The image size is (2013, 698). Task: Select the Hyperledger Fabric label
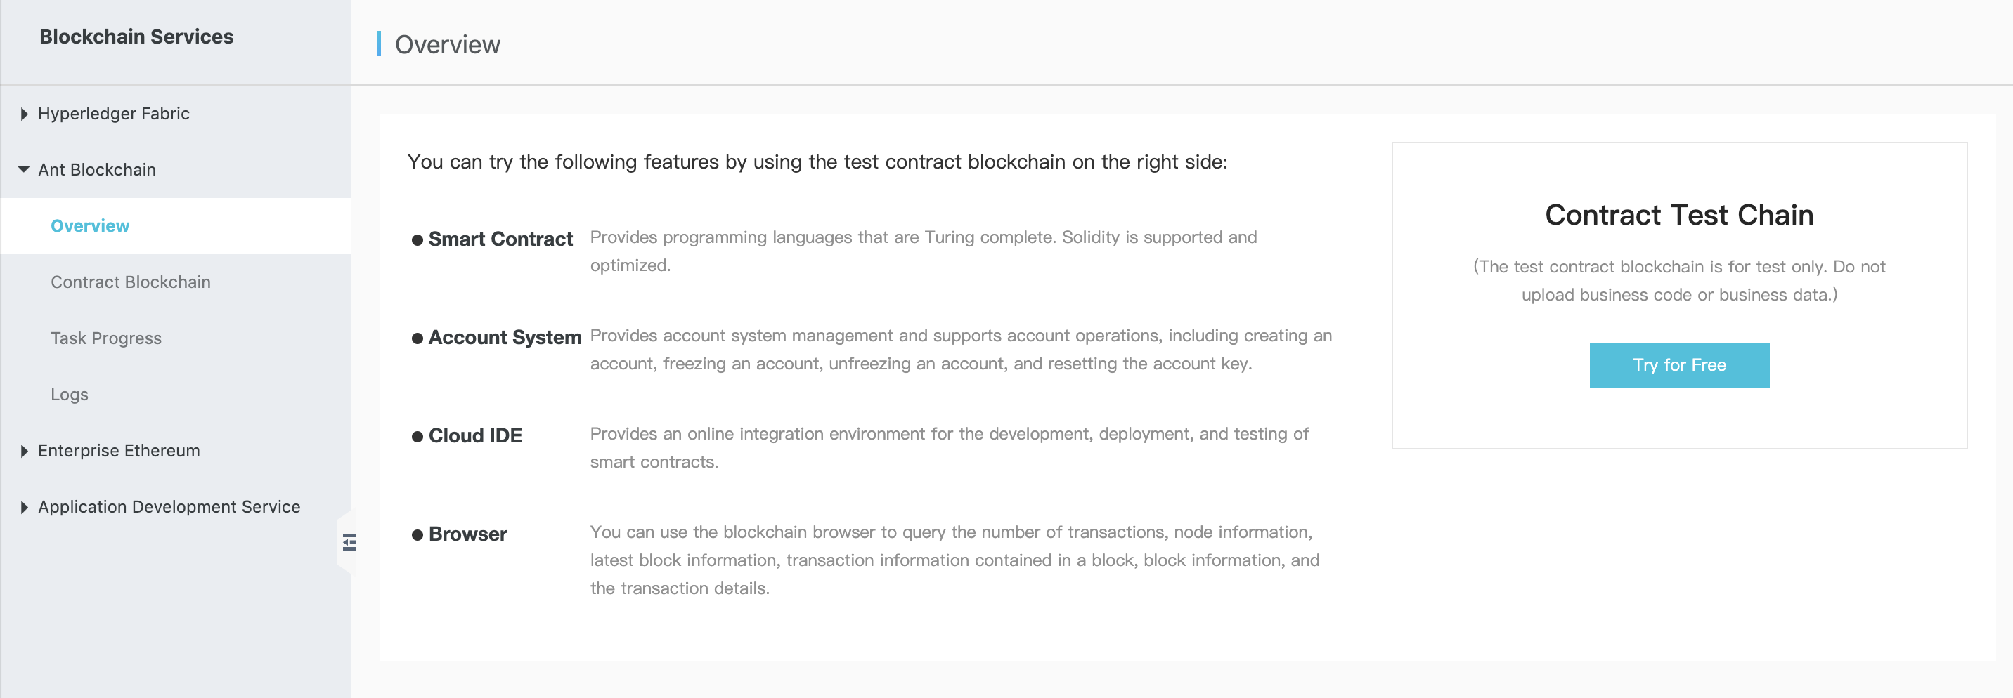point(114,113)
